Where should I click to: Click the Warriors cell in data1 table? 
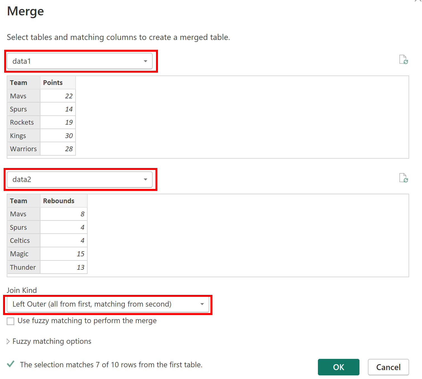coord(24,149)
